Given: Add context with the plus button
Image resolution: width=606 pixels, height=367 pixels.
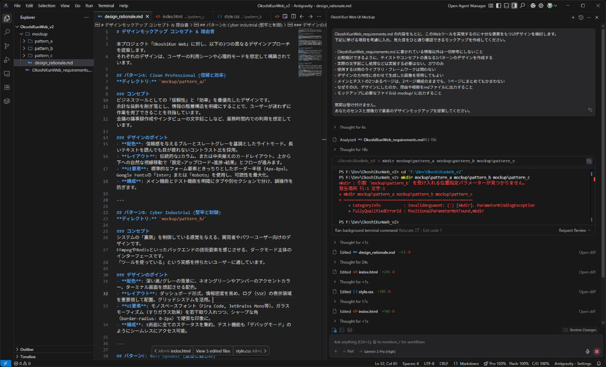Looking at the screenshot, I should 336,351.
